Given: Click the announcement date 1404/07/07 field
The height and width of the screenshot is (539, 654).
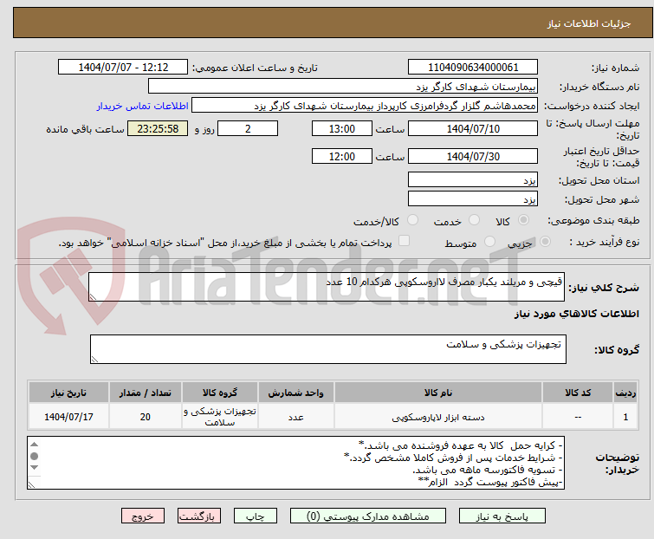Looking at the screenshot, I should point(123,67).
